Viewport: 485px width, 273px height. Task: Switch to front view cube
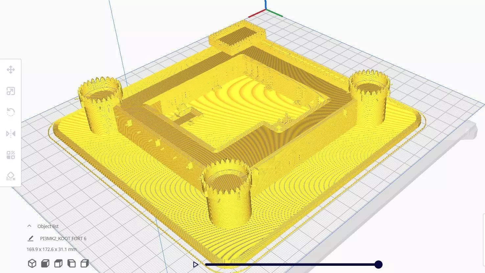(45, 263)
